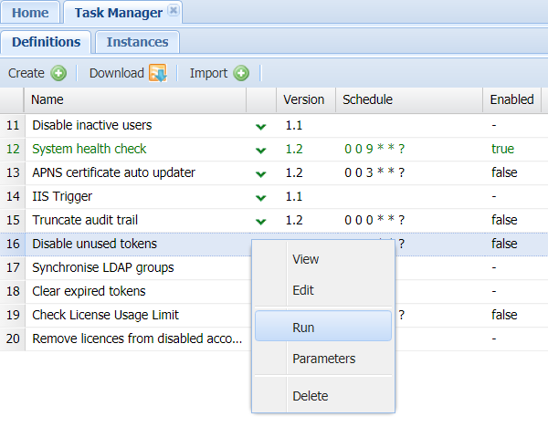Click the green arrow on IIS Trigger row
Screen dimensions: 548x427
coord(261,197)
